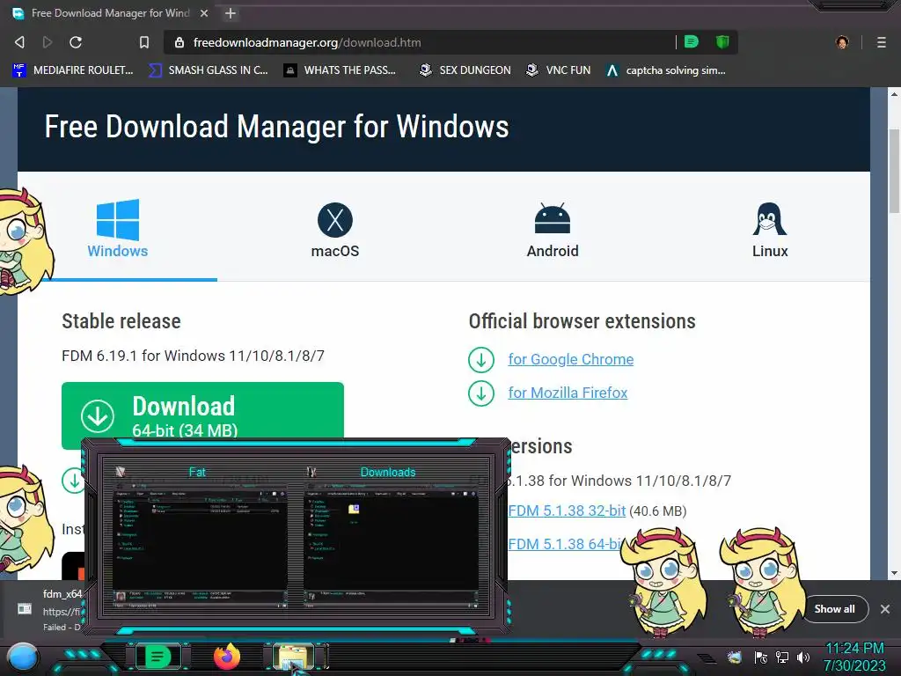This screenshot has height=676, width=901.
Task: Go back with the browser back arrow
Action: coord(19,42)
